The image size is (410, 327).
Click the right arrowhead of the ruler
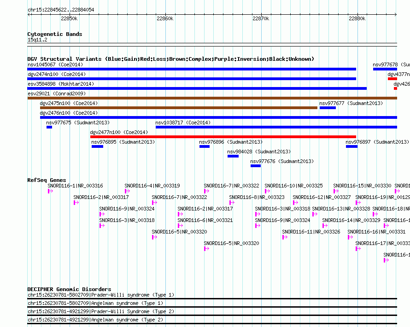click(x=396, y=14)
